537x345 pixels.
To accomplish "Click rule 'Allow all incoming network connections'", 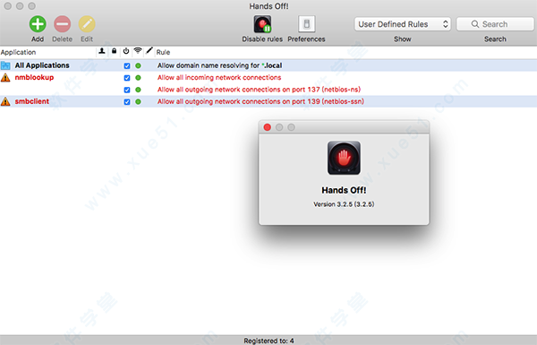I will click(219, 77).
